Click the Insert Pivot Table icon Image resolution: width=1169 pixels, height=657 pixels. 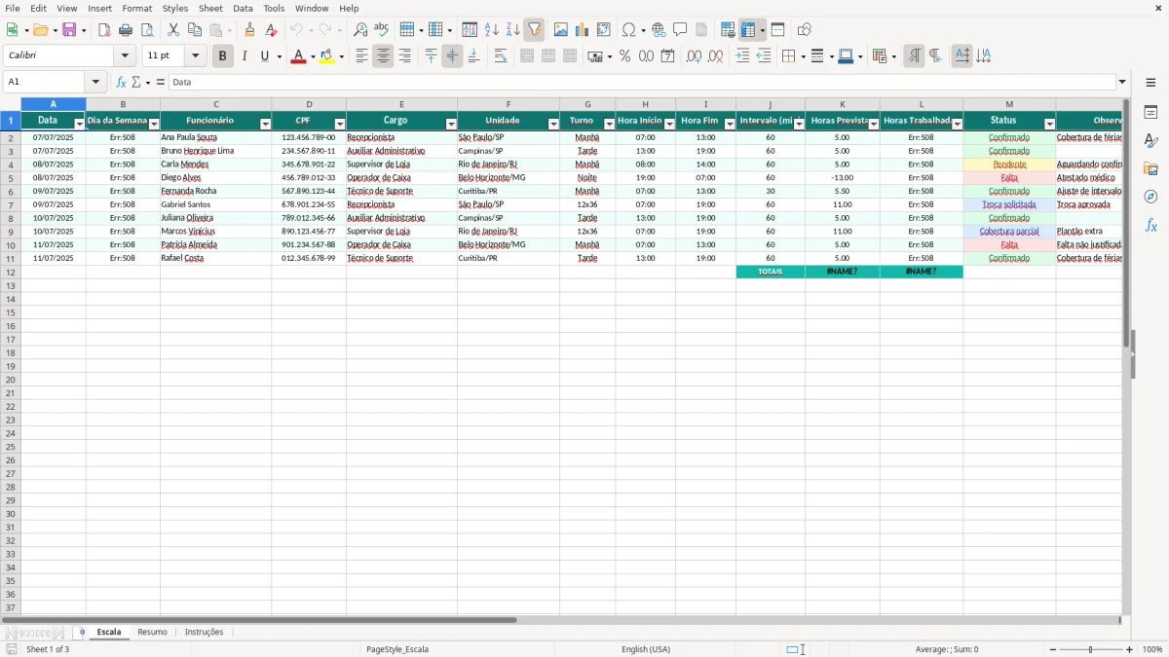(604, 30)
